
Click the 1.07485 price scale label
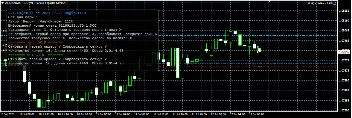tap(344, 90)
